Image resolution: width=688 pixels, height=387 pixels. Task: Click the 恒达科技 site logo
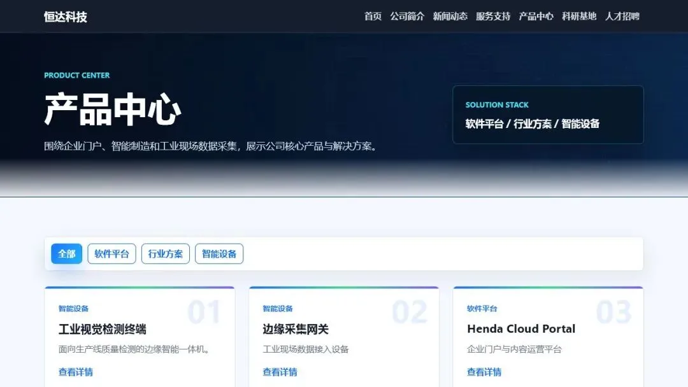[66, 17]
